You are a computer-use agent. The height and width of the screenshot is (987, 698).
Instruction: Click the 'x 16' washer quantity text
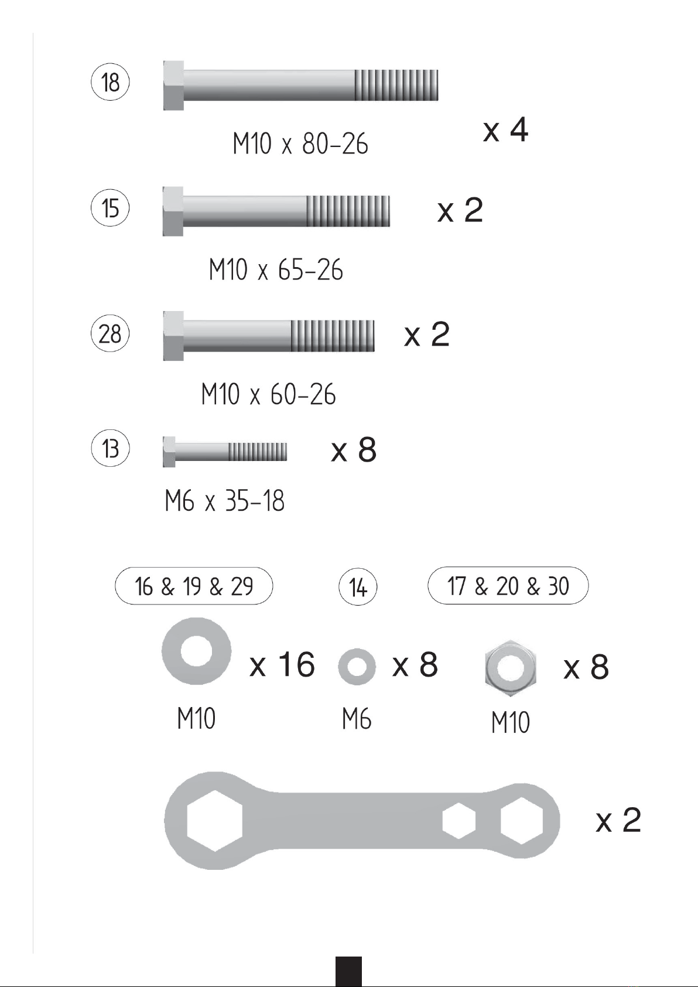click(282, 664)
